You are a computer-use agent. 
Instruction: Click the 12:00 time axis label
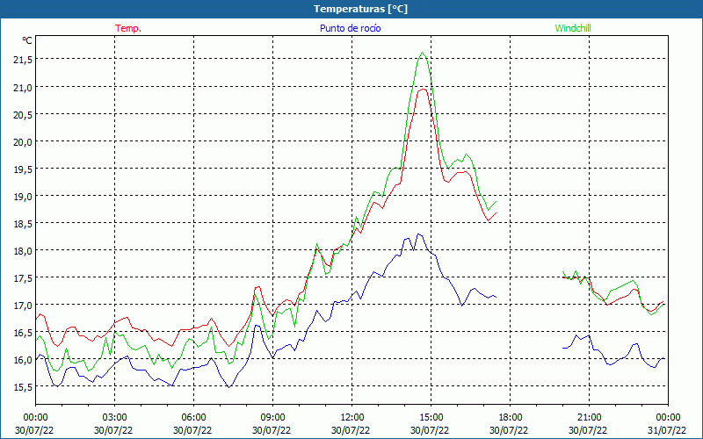tap(352, 418)
